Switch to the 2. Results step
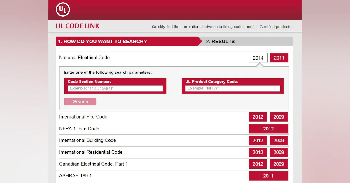 tap(220, 41)
